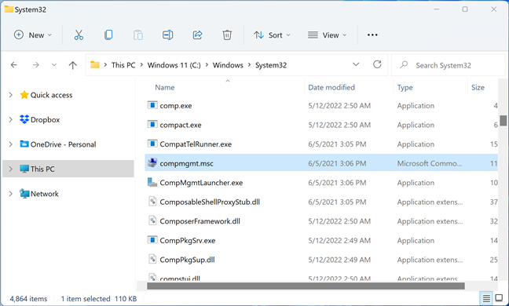
Task: Click the Cut scissors icon
Action: click(x=79, y=35)
